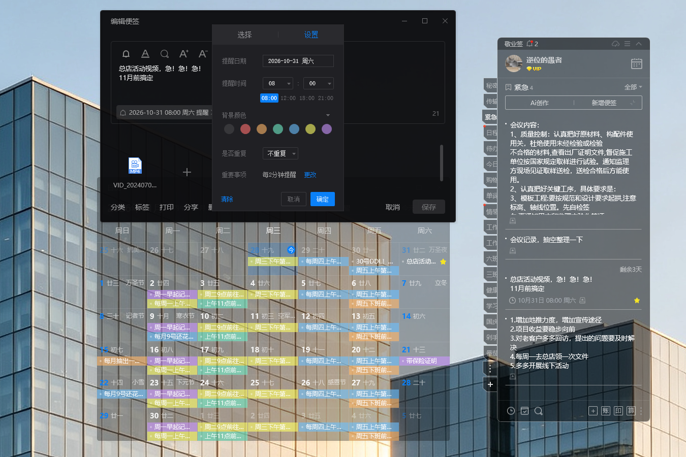
Task: Expand the 背景颜色 options arrow
Action: click(328, 115)
